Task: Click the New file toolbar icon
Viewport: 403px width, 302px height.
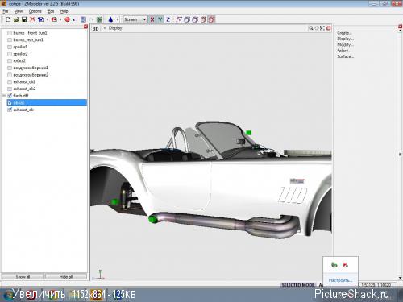Action: pyautogui.click(x=8, y=19)
